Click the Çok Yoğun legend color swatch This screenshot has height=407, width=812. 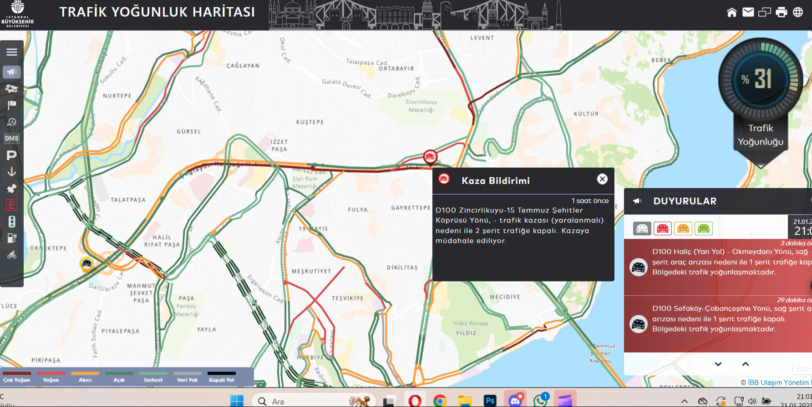pyautogui.click(x=17, y=373)
